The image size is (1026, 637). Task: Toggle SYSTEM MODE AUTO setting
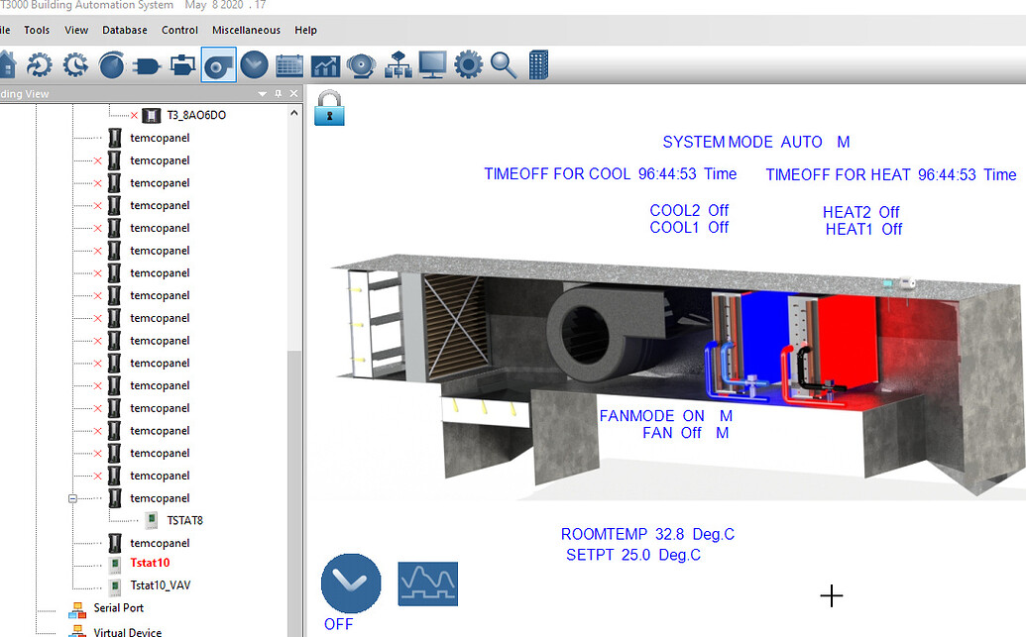[802, 142]
